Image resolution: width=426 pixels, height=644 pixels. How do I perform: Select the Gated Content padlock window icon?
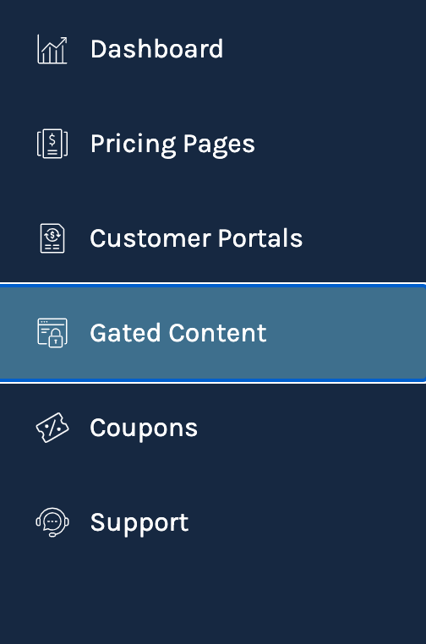(x=52, y=333)
